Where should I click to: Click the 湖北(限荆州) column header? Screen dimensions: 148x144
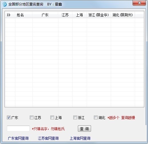[x=123, y=15]
